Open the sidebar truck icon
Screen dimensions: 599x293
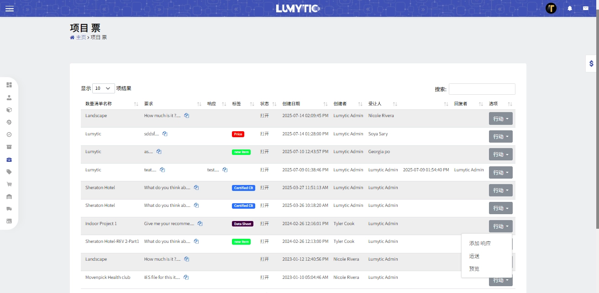(x=9, y=209)
